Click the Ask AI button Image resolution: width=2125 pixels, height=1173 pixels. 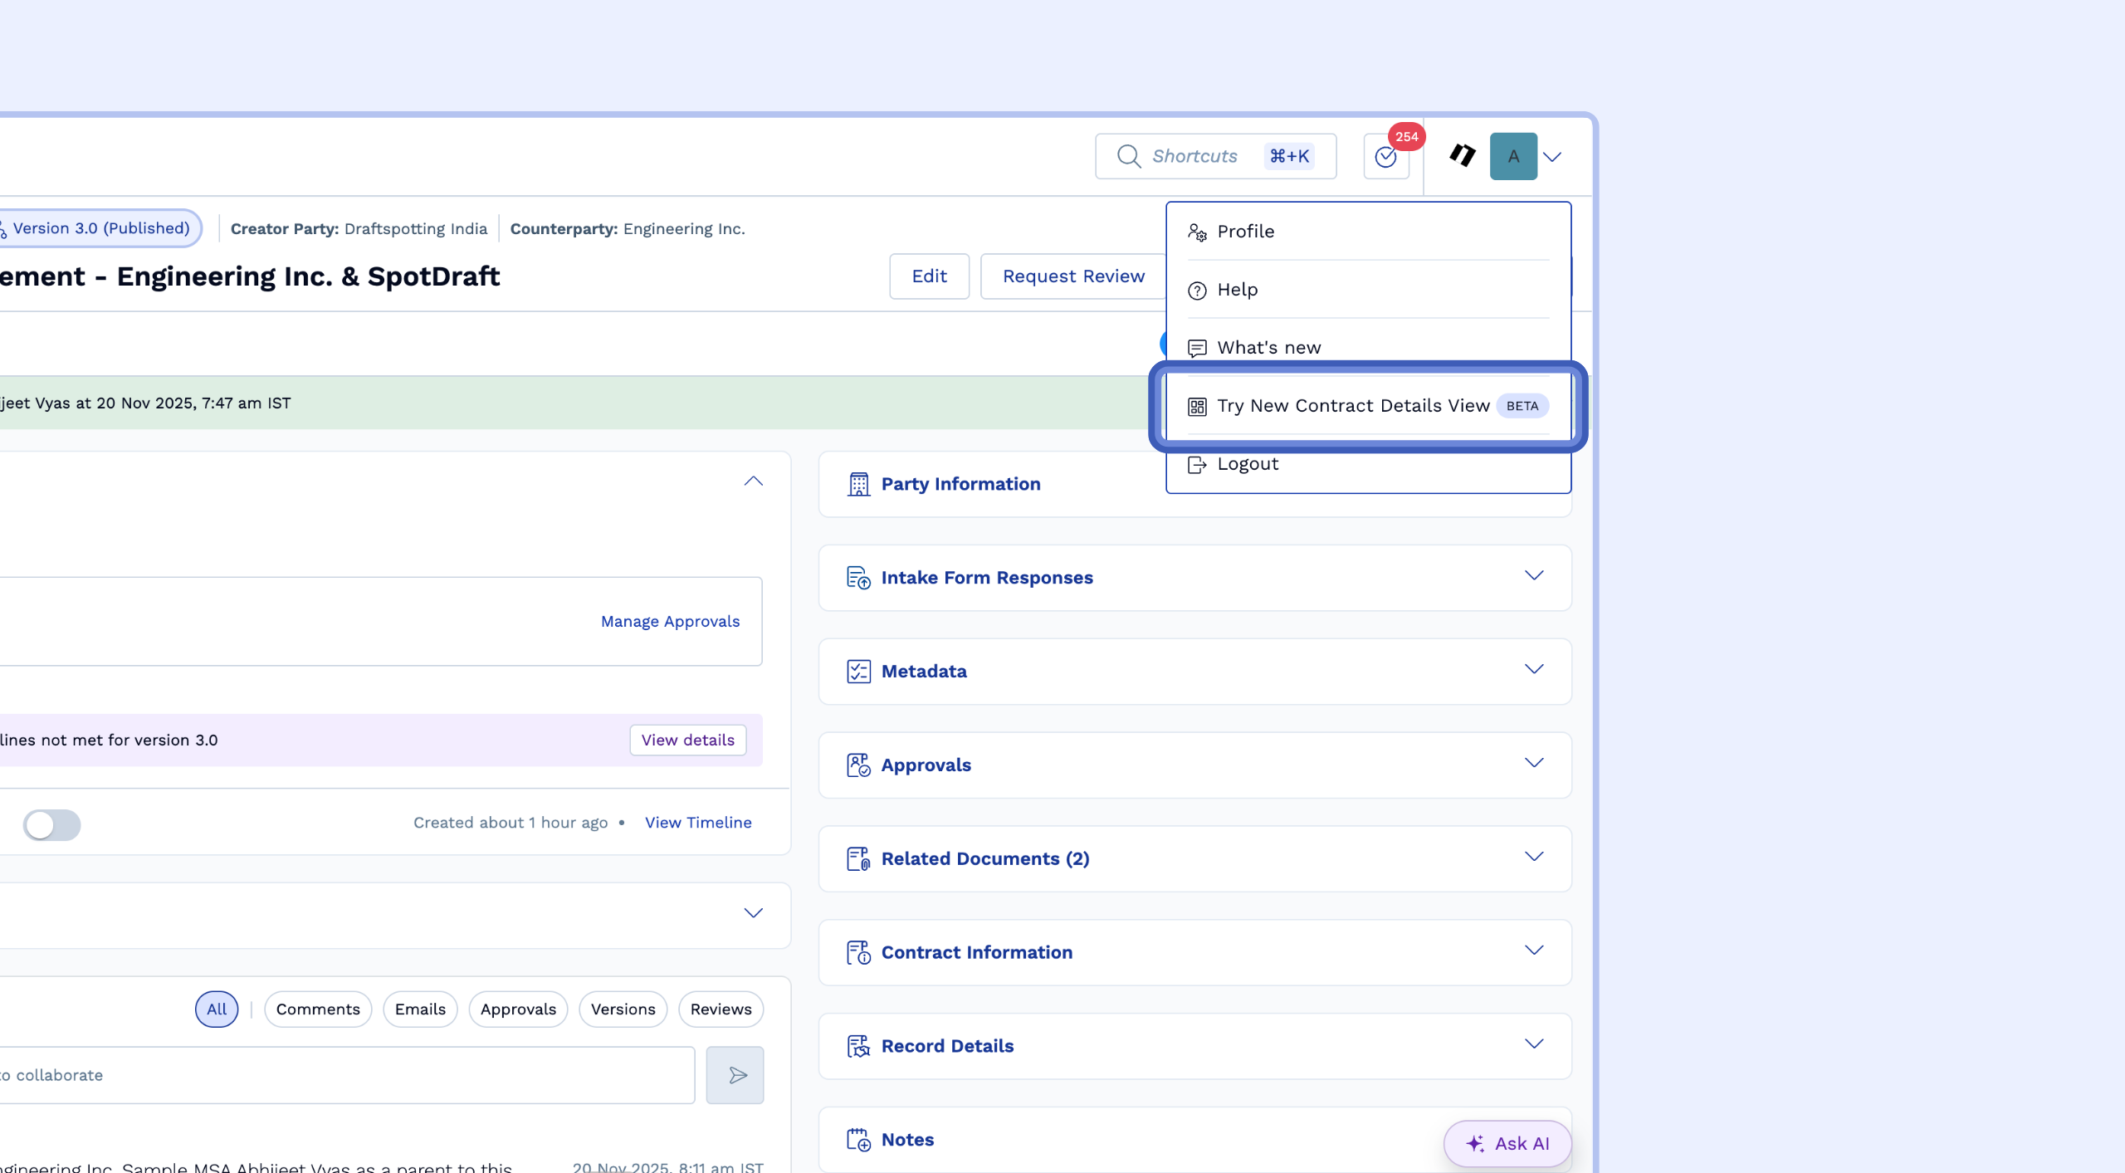tap(1507, 1143)
